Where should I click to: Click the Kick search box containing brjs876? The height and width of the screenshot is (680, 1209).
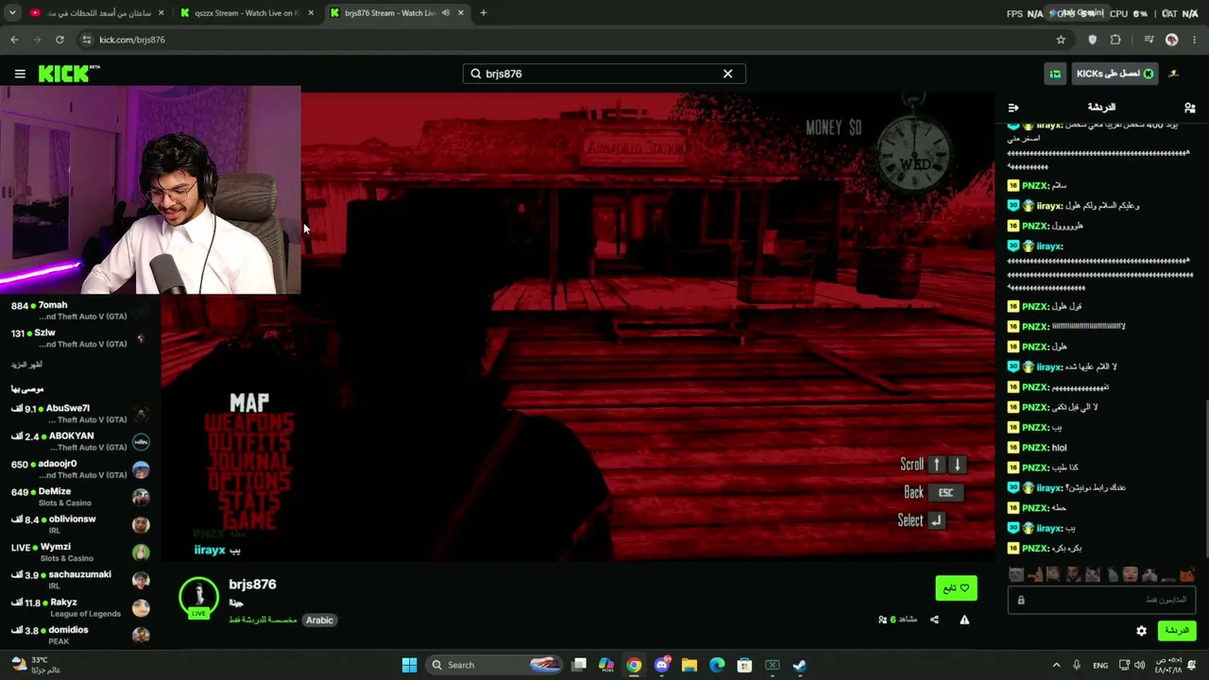(604, 74)
